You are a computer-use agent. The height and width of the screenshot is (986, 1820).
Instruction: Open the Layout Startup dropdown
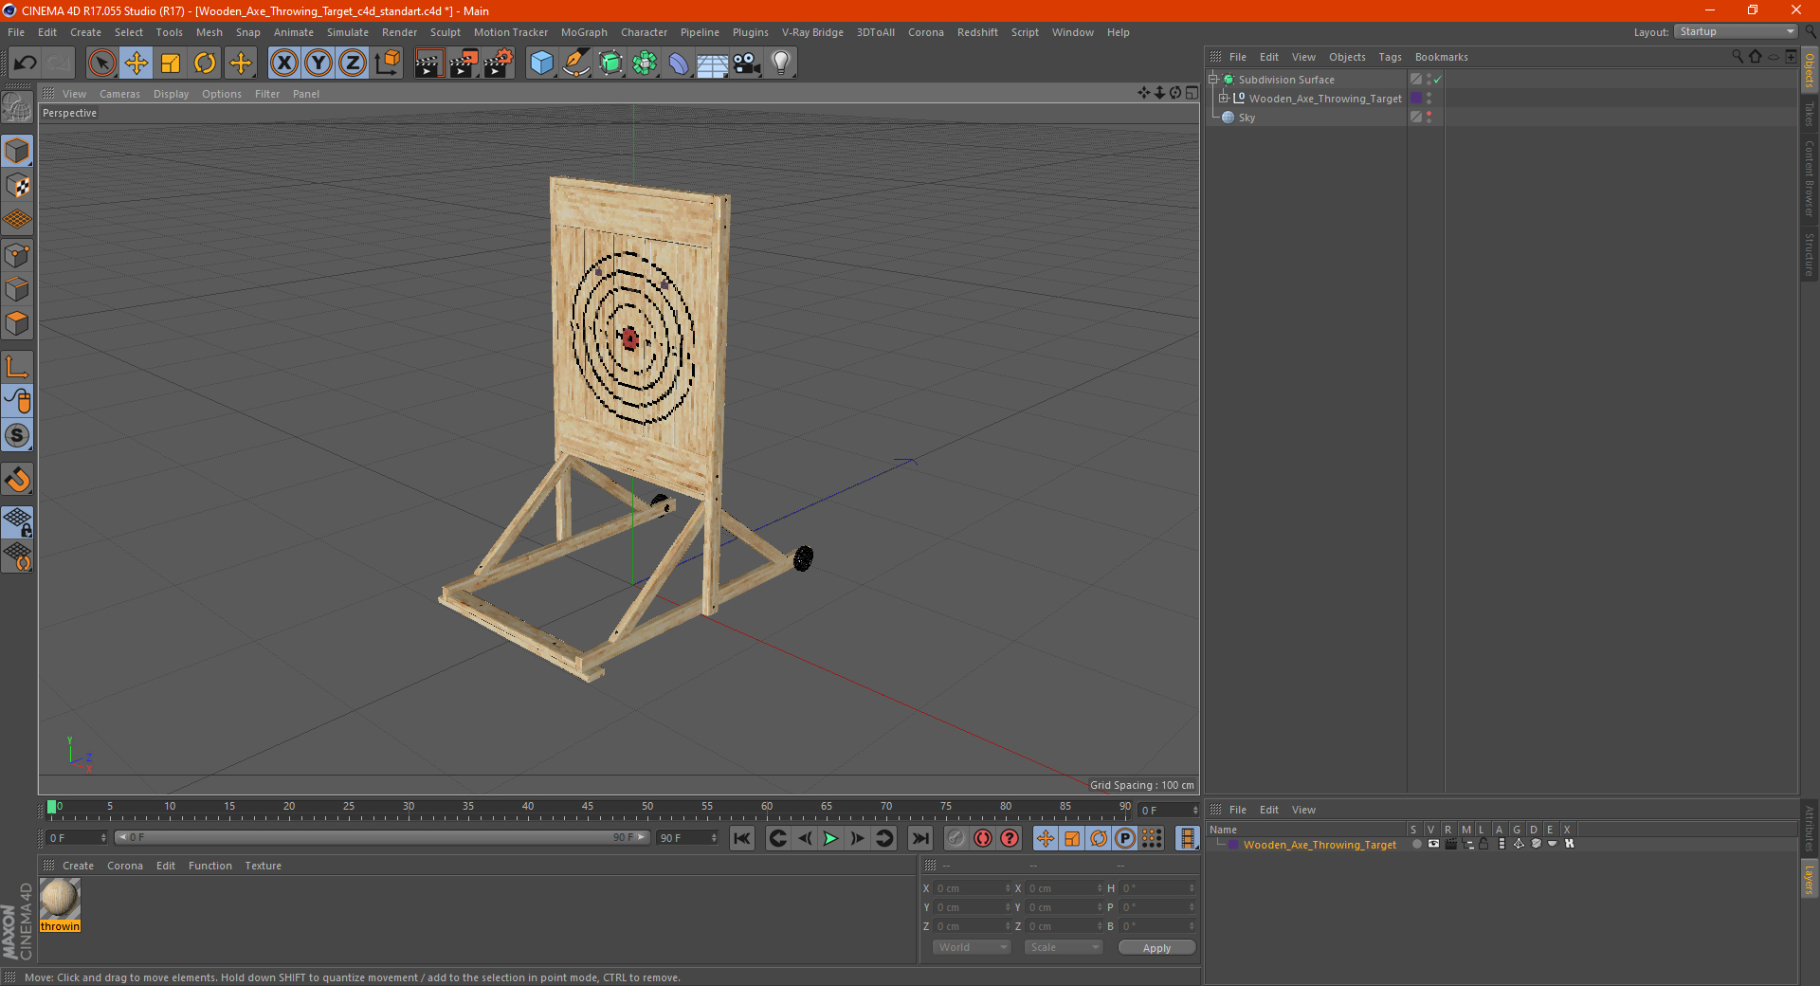click(x=1736, y=31)
